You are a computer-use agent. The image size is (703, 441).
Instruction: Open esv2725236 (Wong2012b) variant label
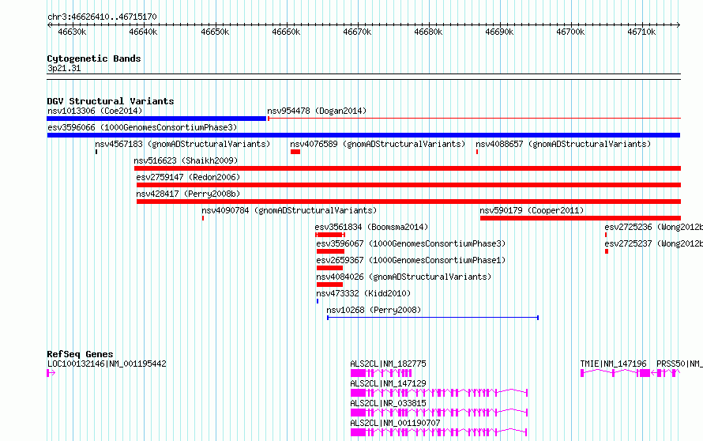653,227
